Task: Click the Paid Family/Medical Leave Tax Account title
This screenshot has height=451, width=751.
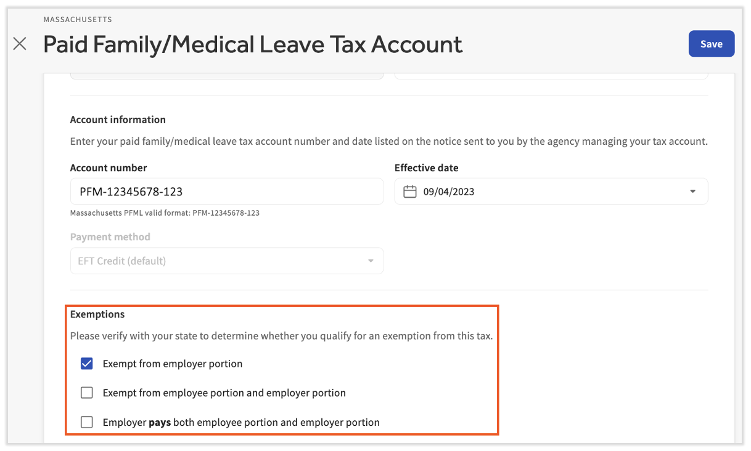Action: [x=253, y=44]
